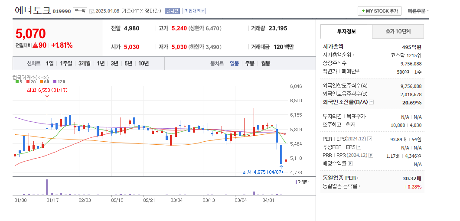Screen dimensions: 460x221
Task: Click the 최저 4,975 (04/07) chart marker
Action: pos(263,172)
